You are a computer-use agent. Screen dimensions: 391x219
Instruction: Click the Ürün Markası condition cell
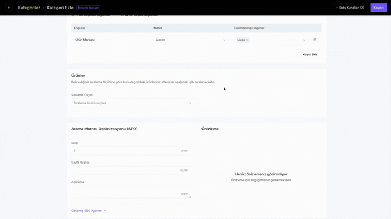[85, 40]
